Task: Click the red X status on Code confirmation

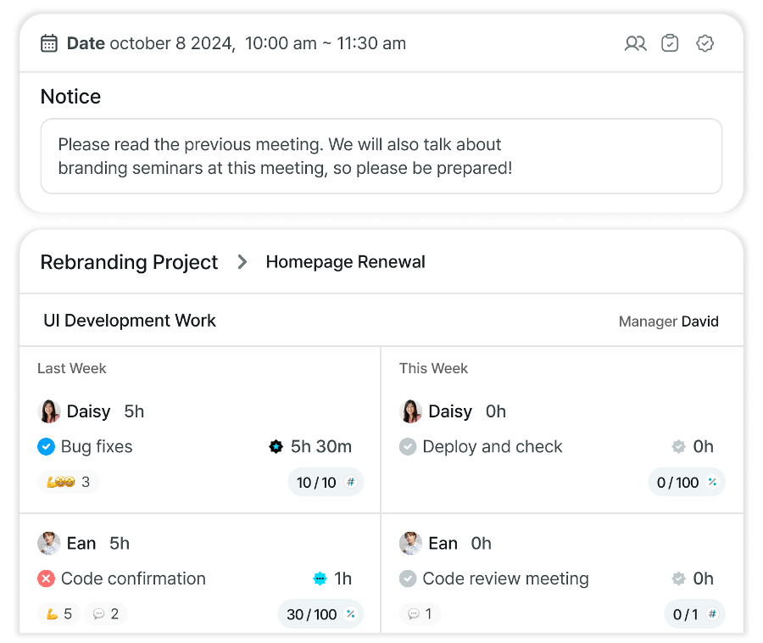Action: click(x=47, y=579)
